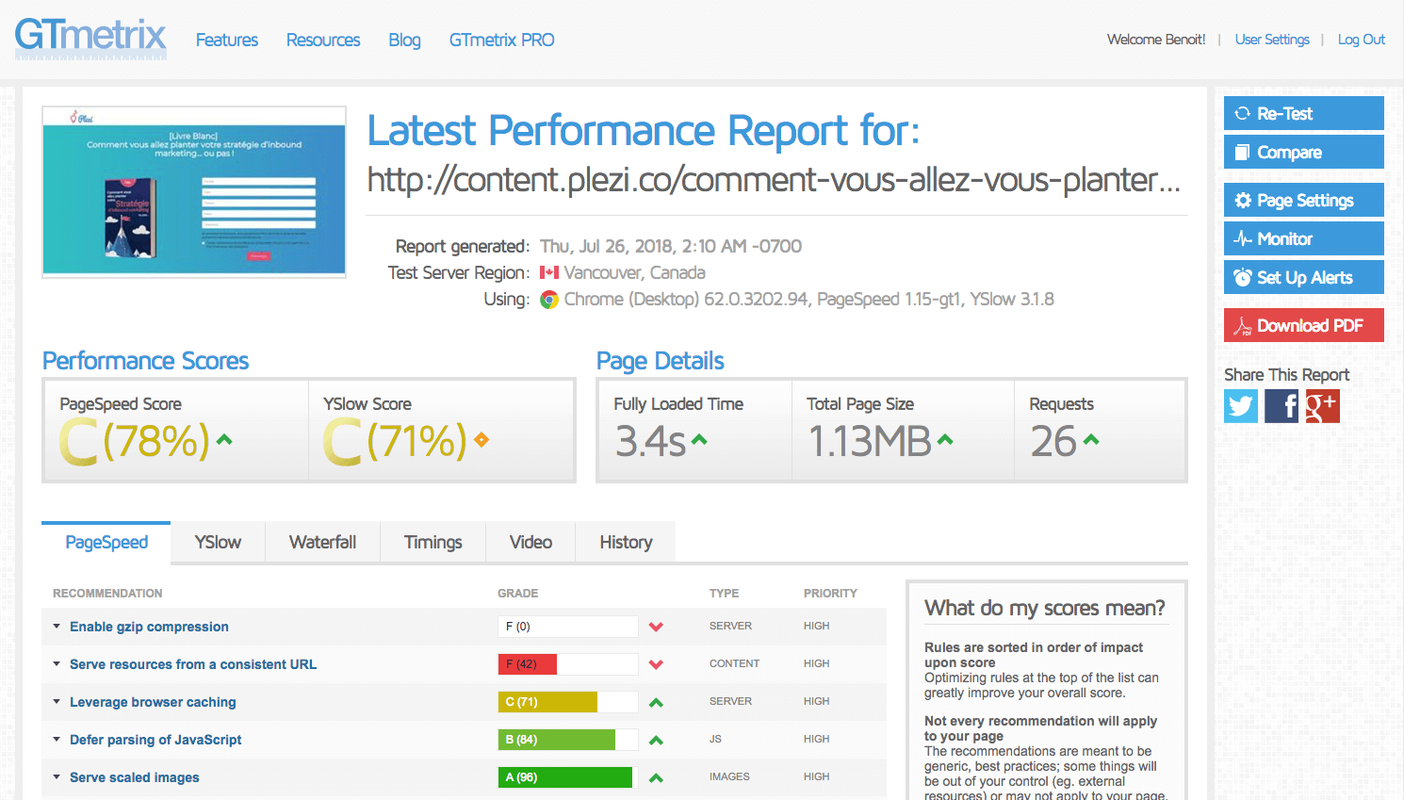Open the Timings tab
Image resolution: width=1404 pixels, height=800 pixels.
(433, 543)
